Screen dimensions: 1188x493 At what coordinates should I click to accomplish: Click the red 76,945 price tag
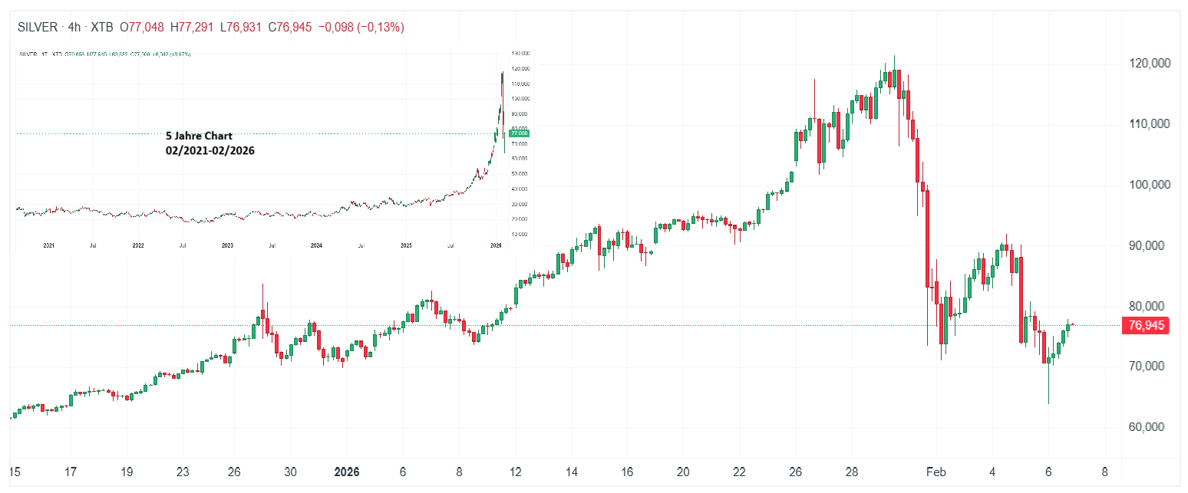1144,325
